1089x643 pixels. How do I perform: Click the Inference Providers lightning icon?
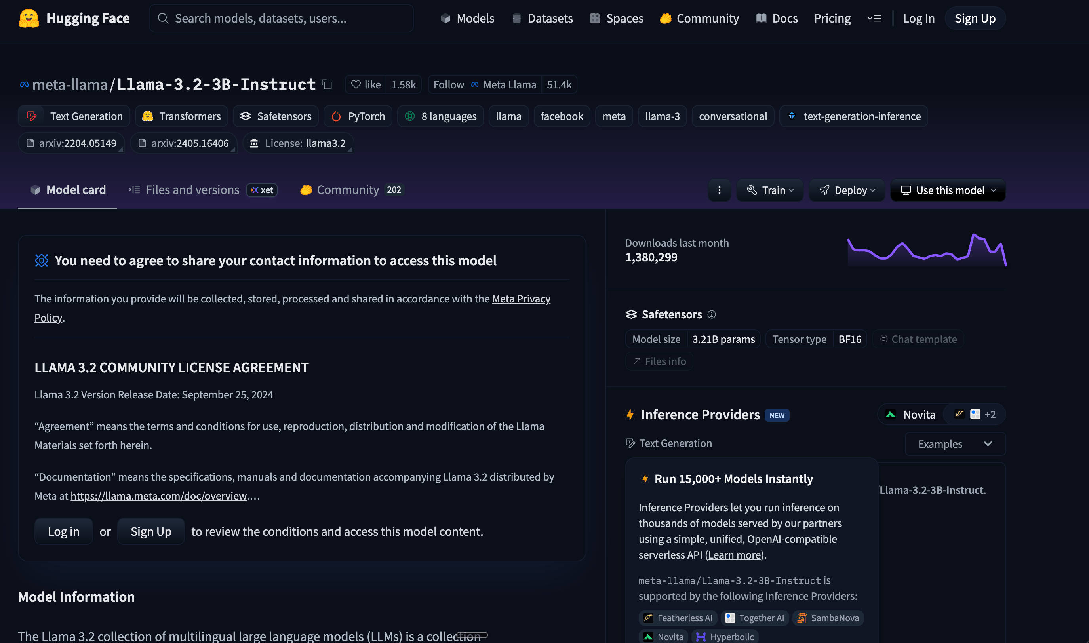pos(630,415)
